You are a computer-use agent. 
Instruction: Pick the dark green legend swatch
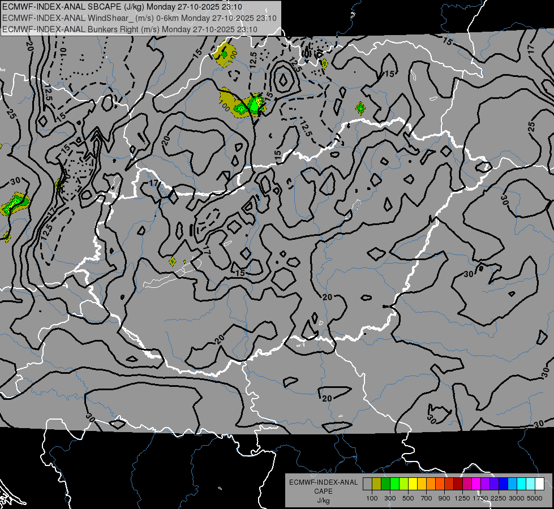pos(385,484)
